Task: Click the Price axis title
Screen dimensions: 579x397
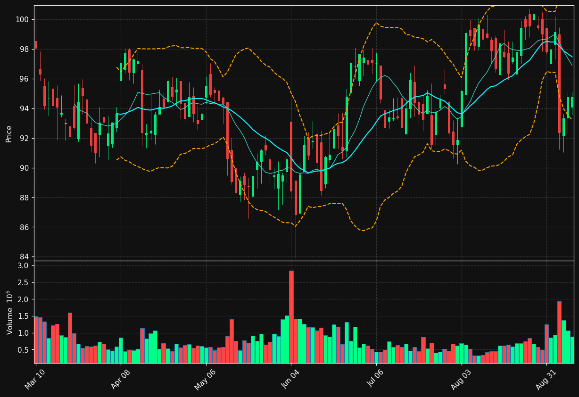Action: pos(9,133)
